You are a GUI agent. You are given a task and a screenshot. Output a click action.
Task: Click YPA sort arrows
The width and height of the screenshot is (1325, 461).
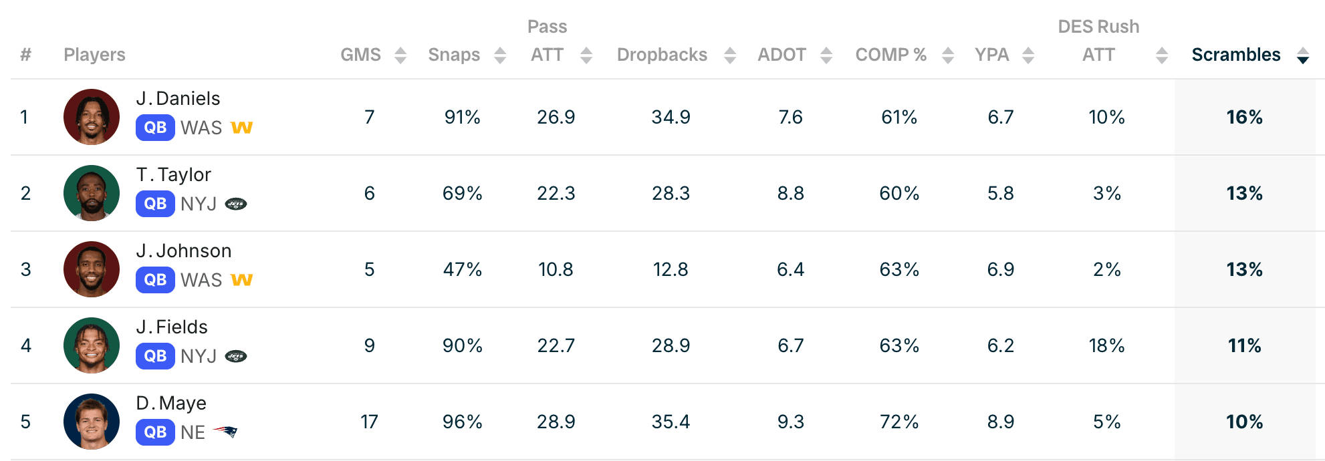1028,55
